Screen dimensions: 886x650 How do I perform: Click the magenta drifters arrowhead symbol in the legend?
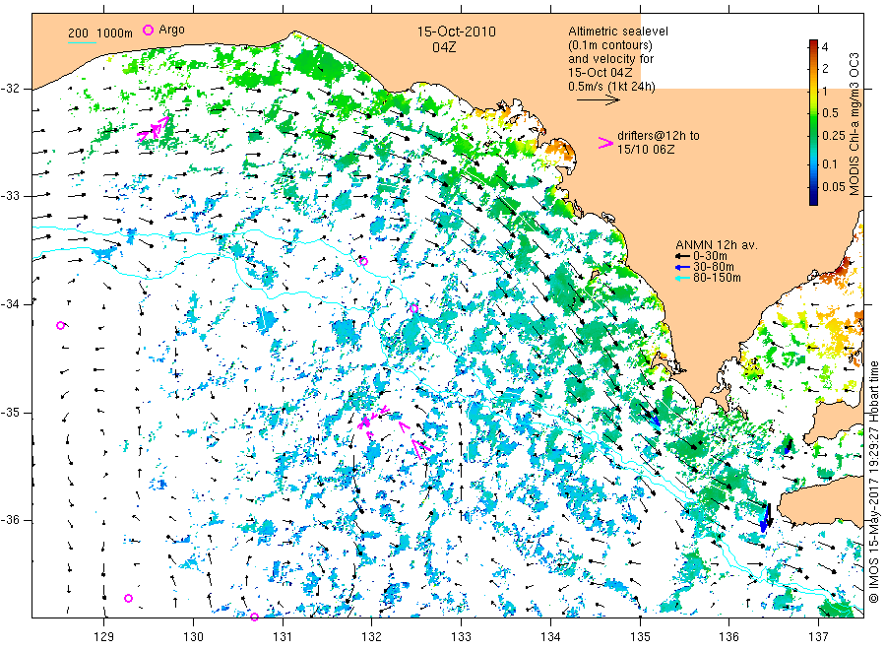(605, 143)
